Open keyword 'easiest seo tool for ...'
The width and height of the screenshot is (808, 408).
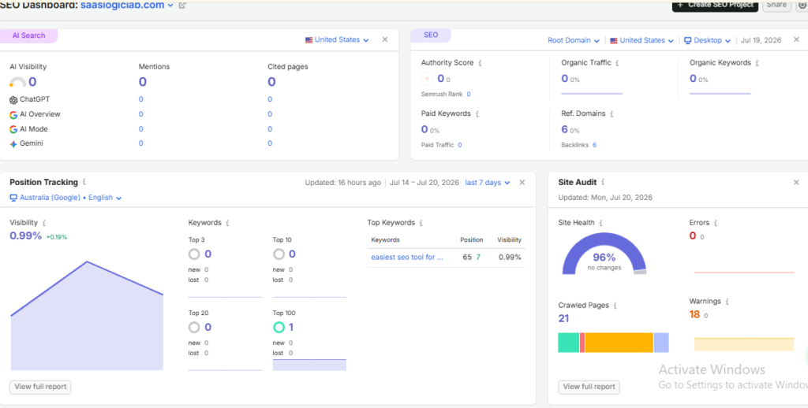407,258
